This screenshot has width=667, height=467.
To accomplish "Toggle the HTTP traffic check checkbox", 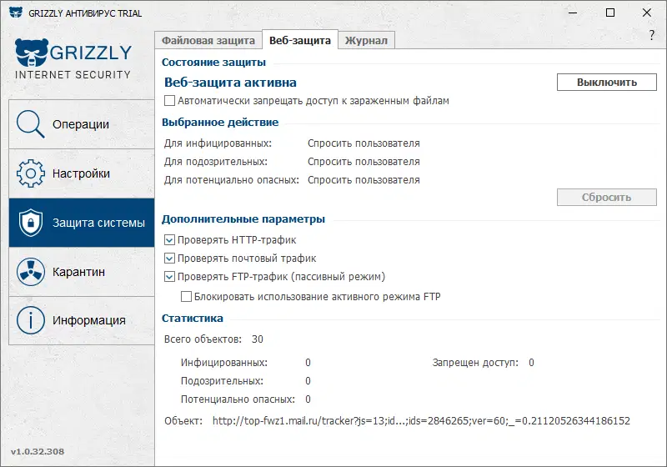I will pyautogui.click(x=170, y=240).
